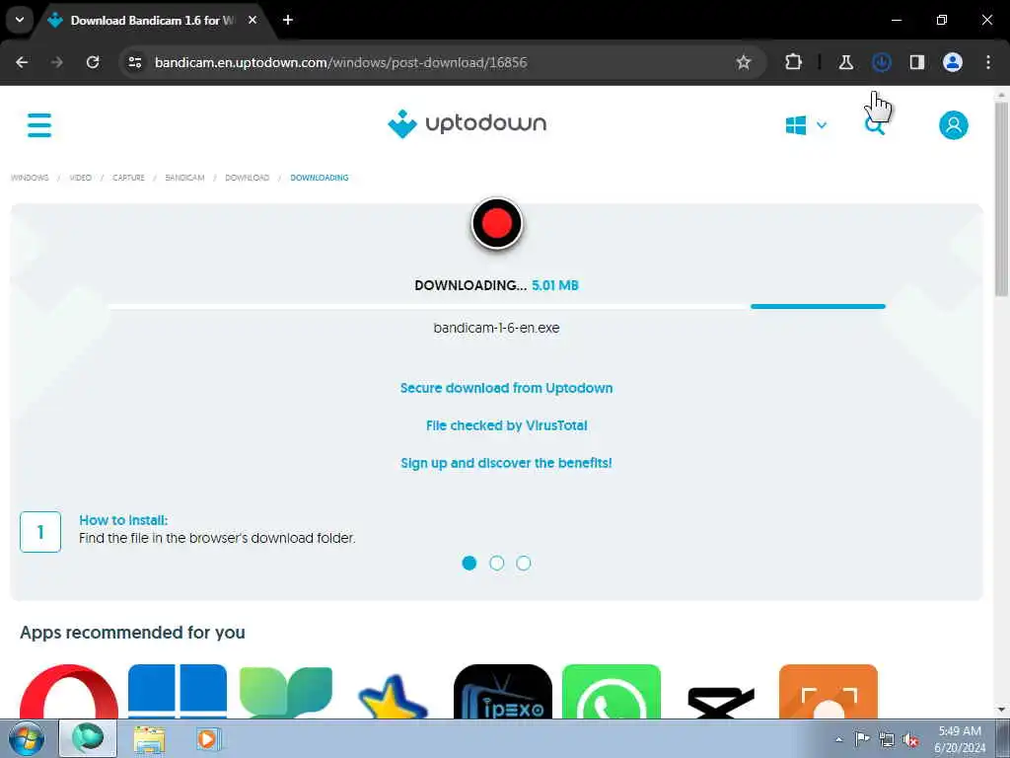Image resolution: width=1010 pixels, height=758 pixels.
Task: Click the DOWNLOADING breadcrumb
Action: pos(320,178)
